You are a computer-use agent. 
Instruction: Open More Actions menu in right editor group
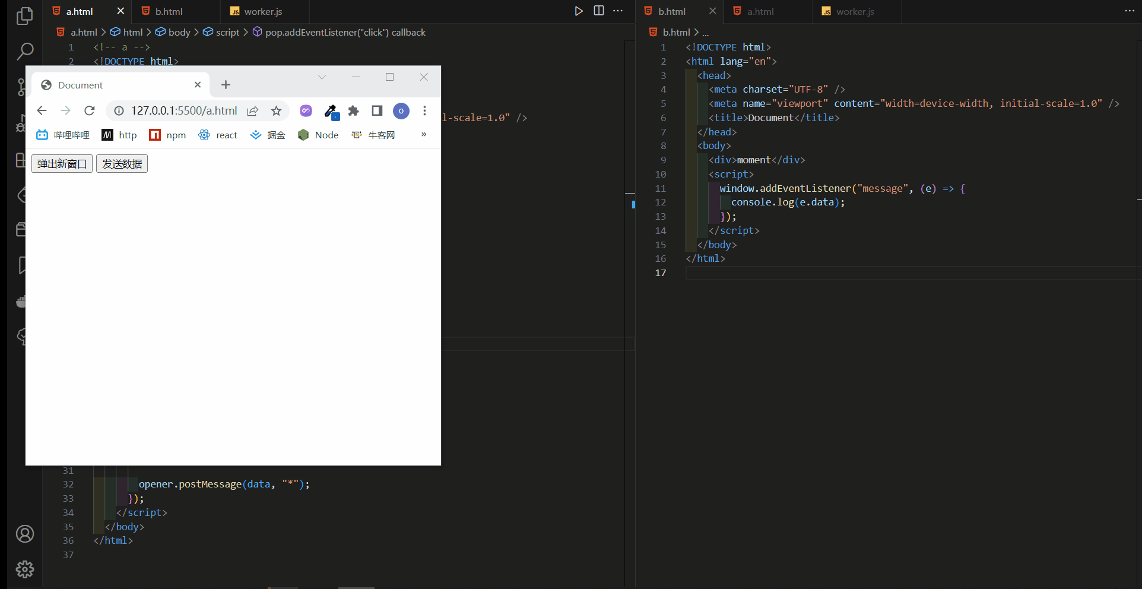click(x=1130, y=11)
